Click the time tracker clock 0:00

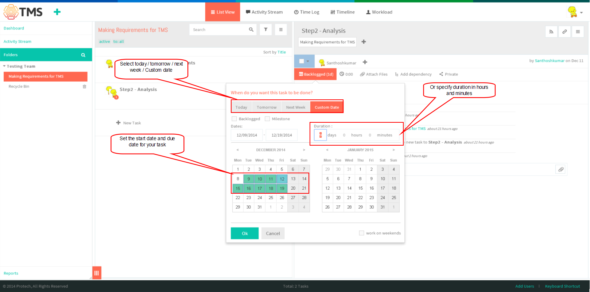pos(346,74)
